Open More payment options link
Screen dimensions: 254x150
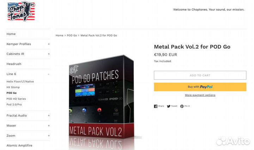pyautogui.click(x=200, y=95)
